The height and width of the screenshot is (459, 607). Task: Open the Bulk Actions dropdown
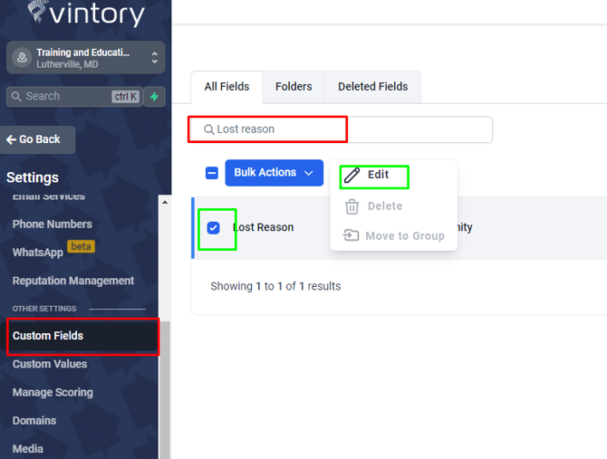pyautogui.click(x=274, y=173)
